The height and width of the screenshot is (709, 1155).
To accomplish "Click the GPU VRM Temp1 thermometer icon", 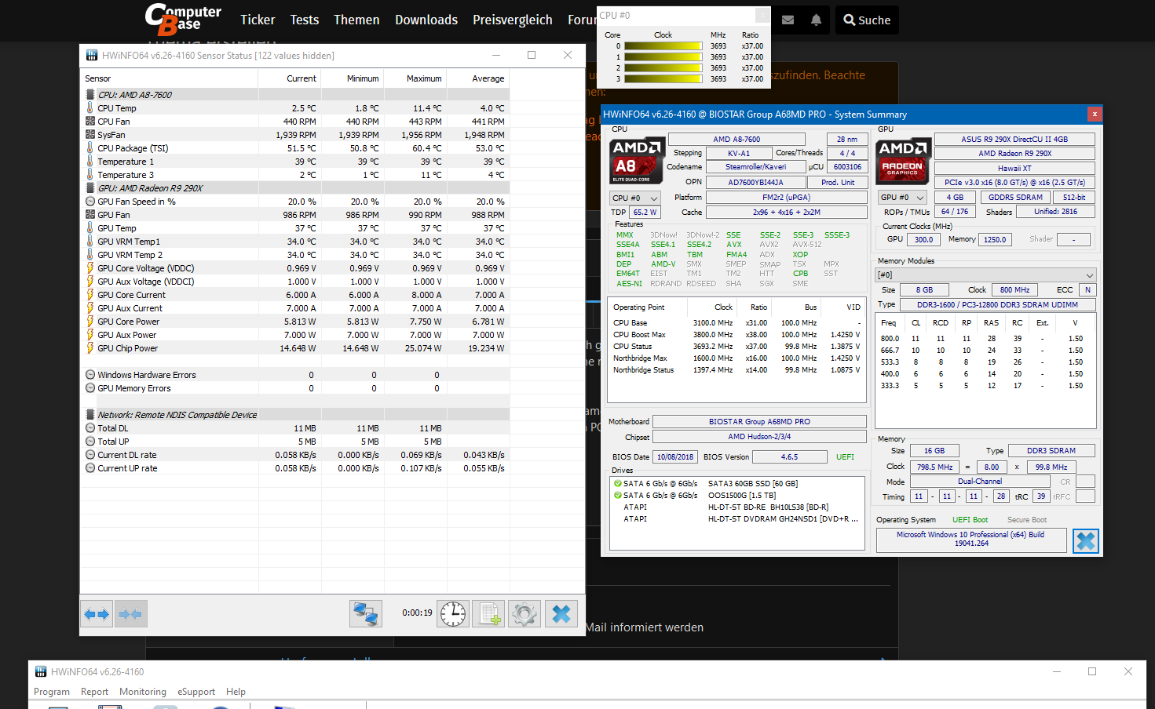I will [x=90, y=242].
